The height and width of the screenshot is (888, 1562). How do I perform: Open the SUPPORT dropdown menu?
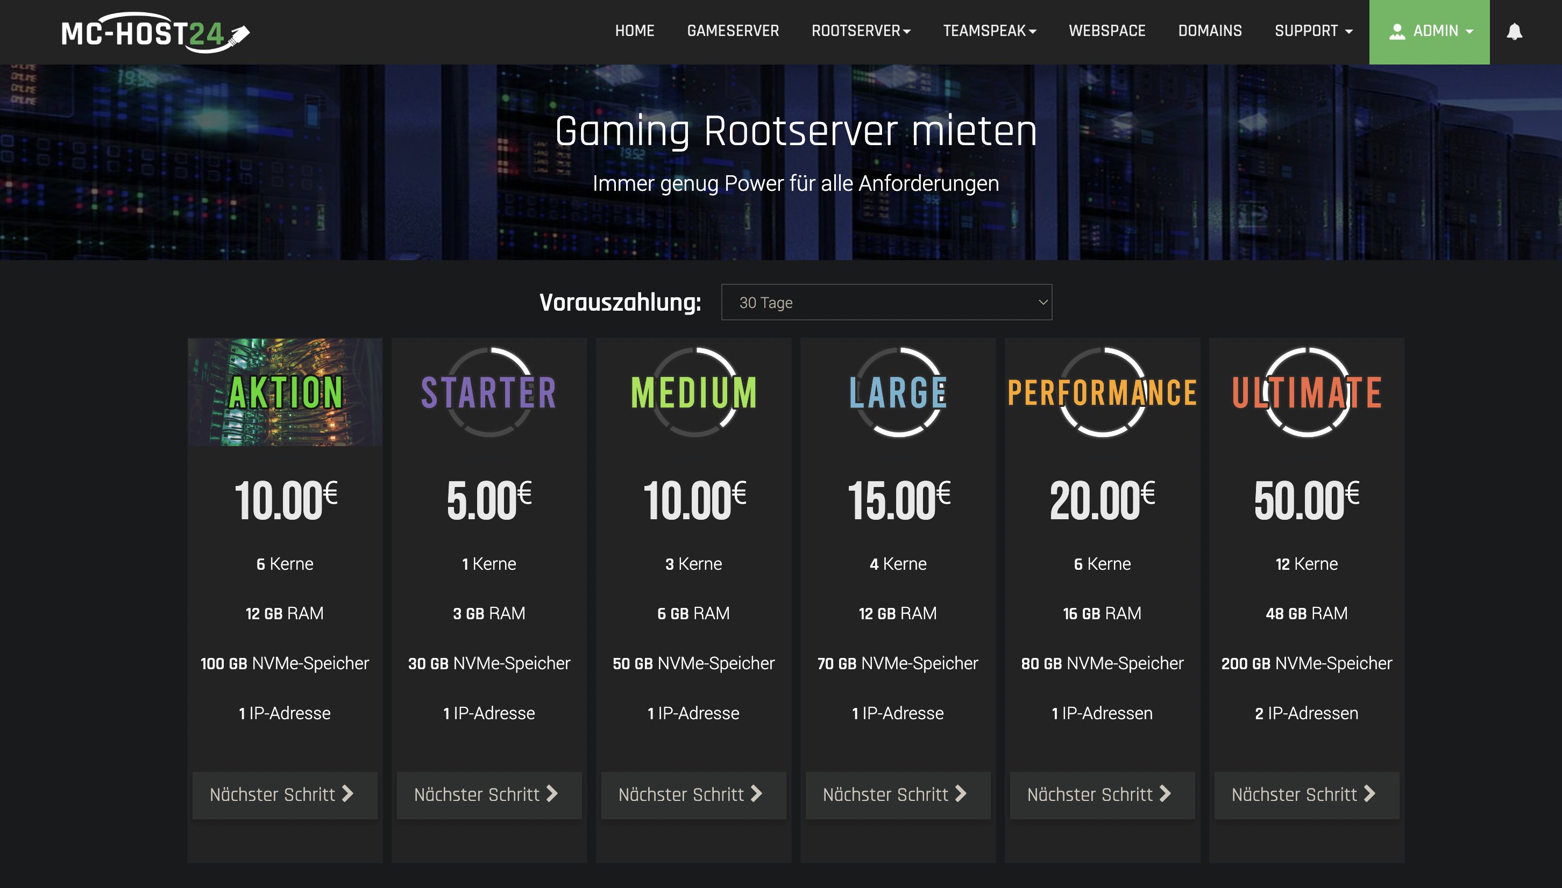(1313, 31)
